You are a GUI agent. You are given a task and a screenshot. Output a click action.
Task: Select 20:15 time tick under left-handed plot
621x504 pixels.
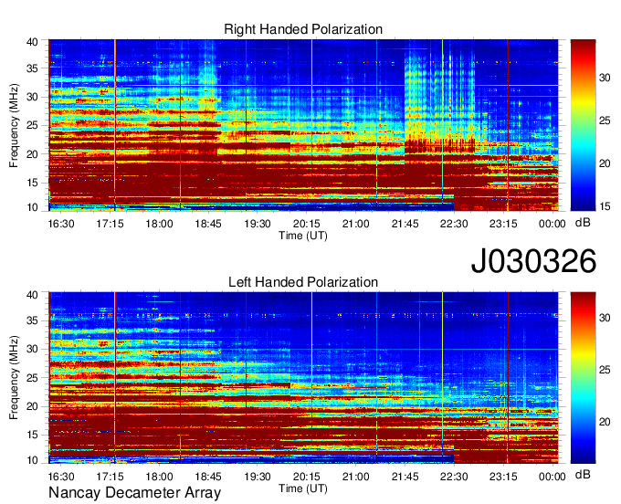[307, 477]
